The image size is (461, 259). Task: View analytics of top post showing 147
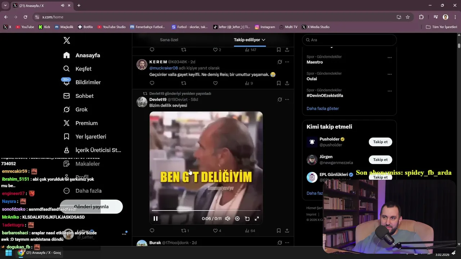click(250, 50)
